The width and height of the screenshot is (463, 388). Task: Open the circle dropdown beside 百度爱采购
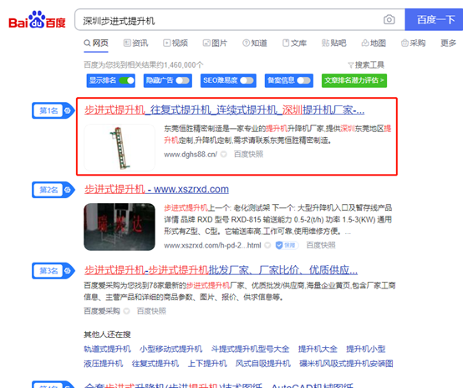pos(126,311)
